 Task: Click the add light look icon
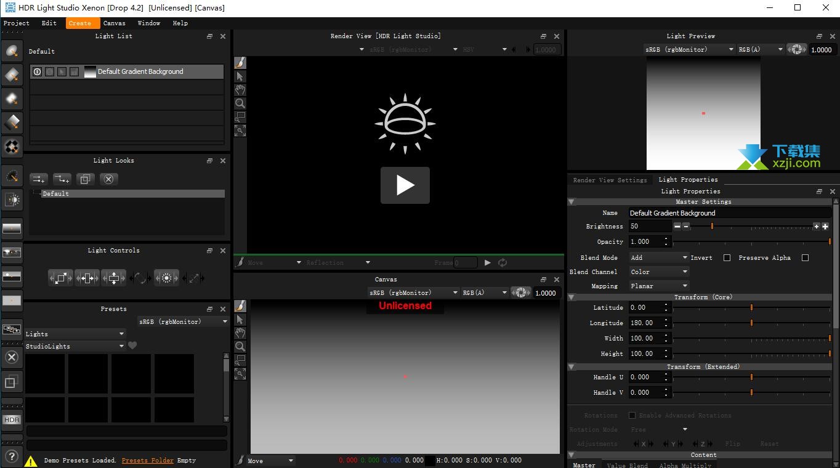[x=39, y=179]
